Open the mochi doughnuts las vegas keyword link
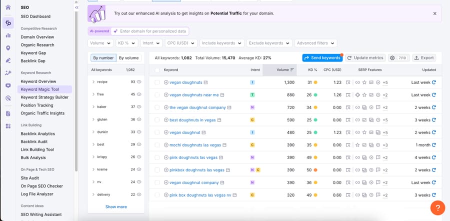 (x=195, y=145)
